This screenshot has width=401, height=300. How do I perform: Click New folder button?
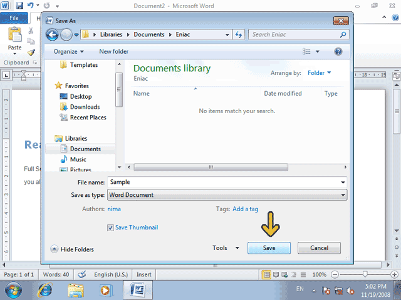(x=114, y=51)
